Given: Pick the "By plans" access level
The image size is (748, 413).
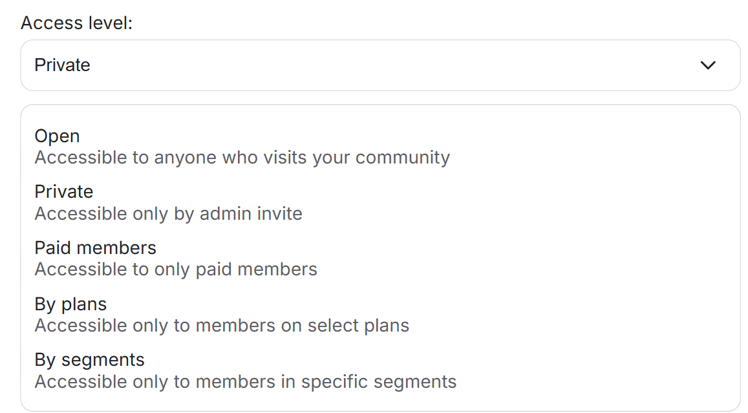Looking at the screenshot, I should point(71,304).
